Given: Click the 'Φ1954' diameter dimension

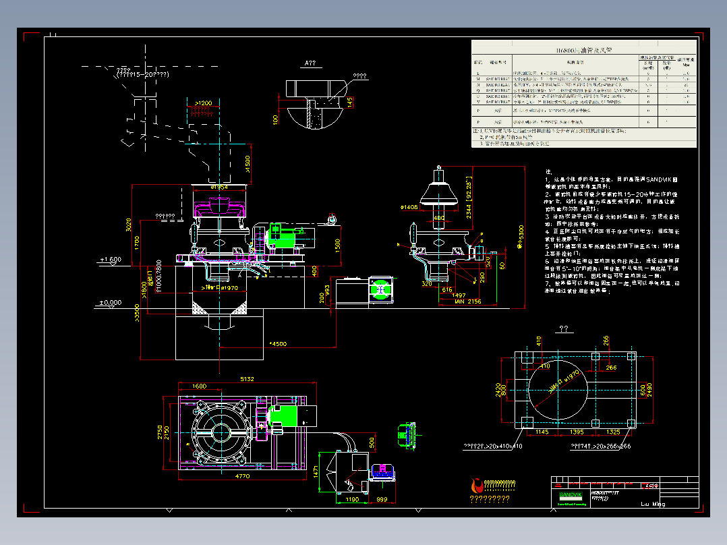Looking at the screenshot, I should tap(219, 188).
